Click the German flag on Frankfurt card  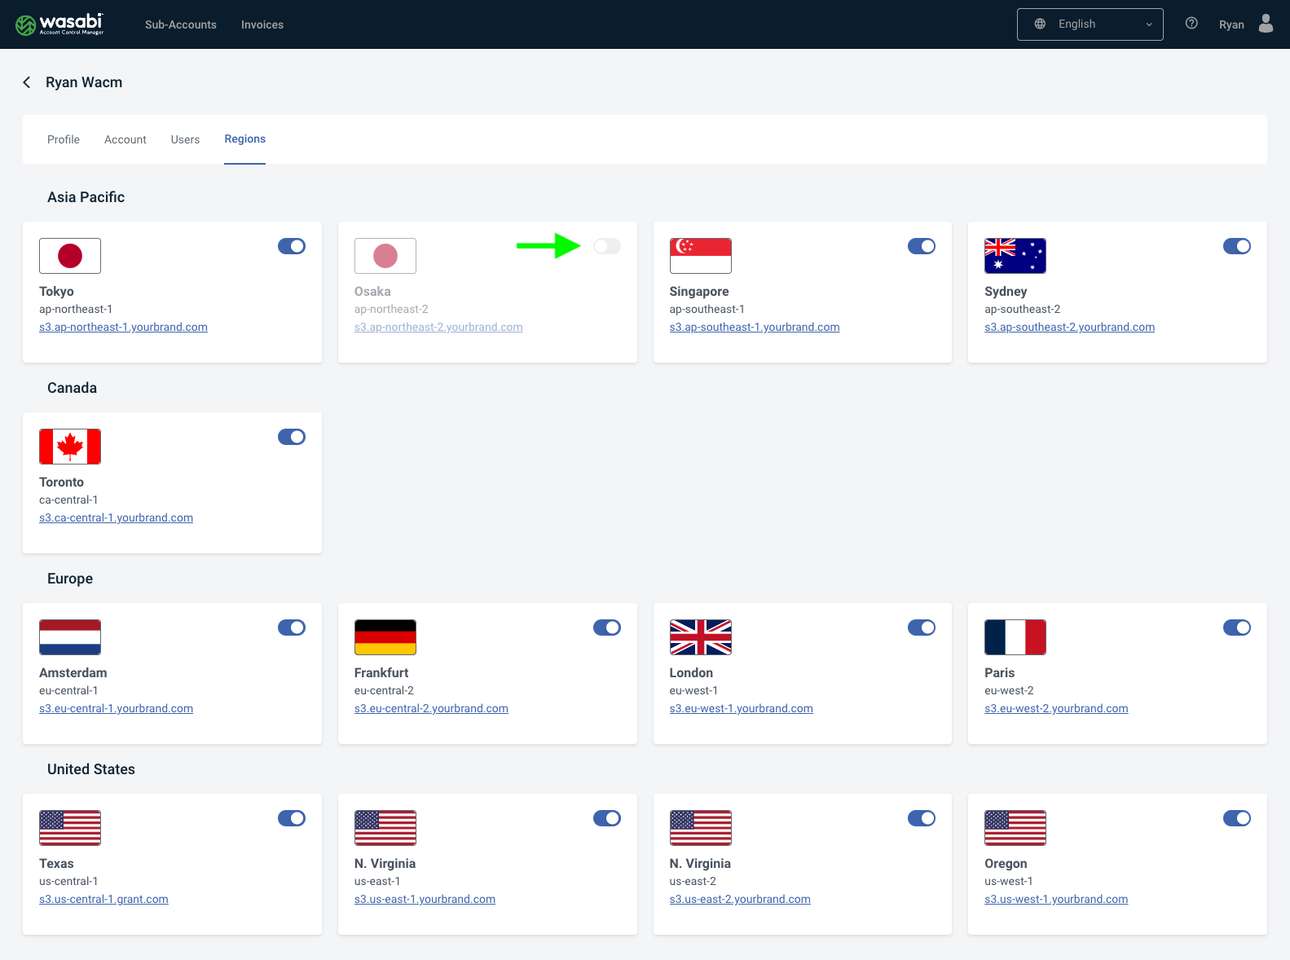click(385, 637)
